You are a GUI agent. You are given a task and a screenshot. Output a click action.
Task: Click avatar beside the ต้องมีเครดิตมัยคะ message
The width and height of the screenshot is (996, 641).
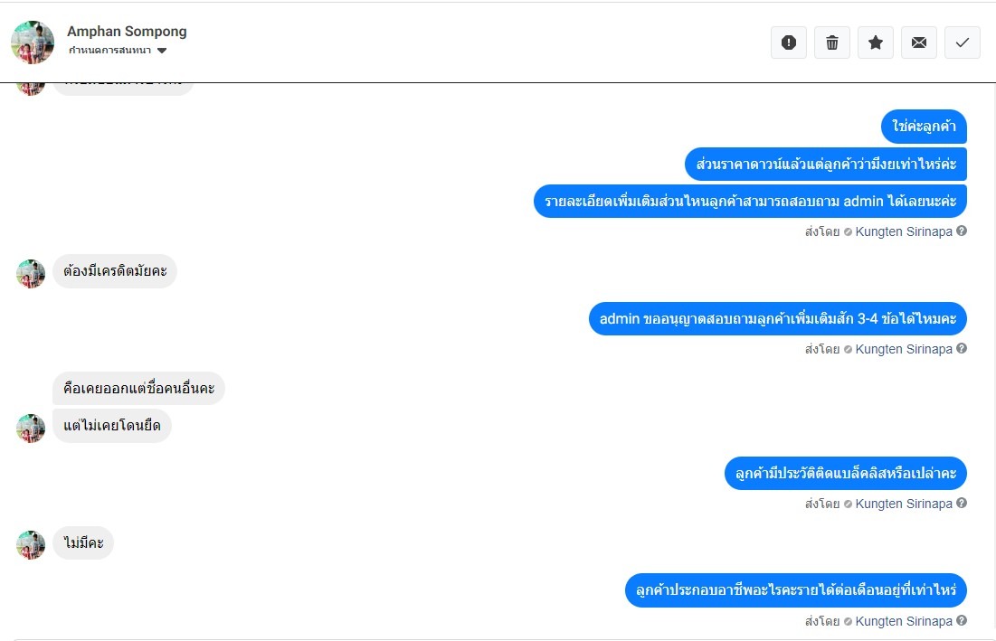pos(31,274)
